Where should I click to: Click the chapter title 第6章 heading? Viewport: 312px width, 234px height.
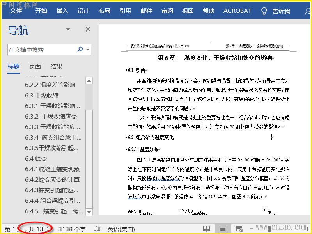coord(215,58)
